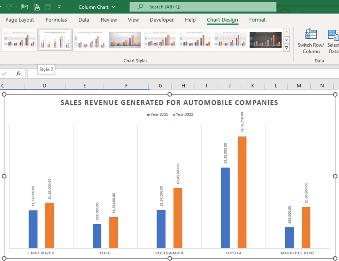Select column J header
The height and width of the screenshot is (261, 339).
pos(229,86)
